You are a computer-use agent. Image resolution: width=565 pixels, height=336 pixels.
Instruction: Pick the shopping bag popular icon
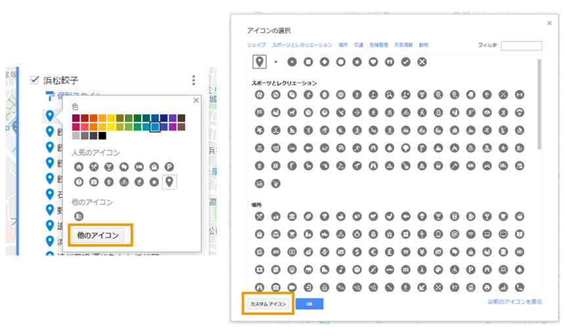click(154, 167)
